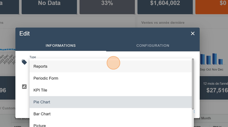Click the Dec bars in chart
The width and height of the screenshot is (228, 127).
220,62
